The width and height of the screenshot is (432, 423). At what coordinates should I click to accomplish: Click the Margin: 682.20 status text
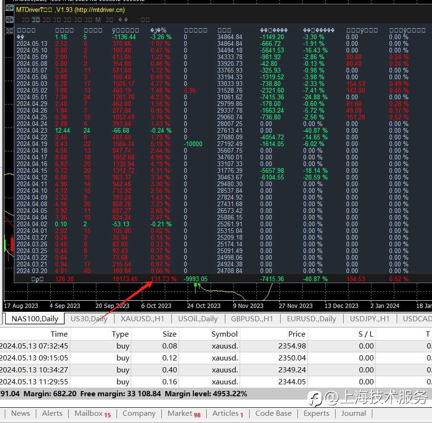pos(50,394)
